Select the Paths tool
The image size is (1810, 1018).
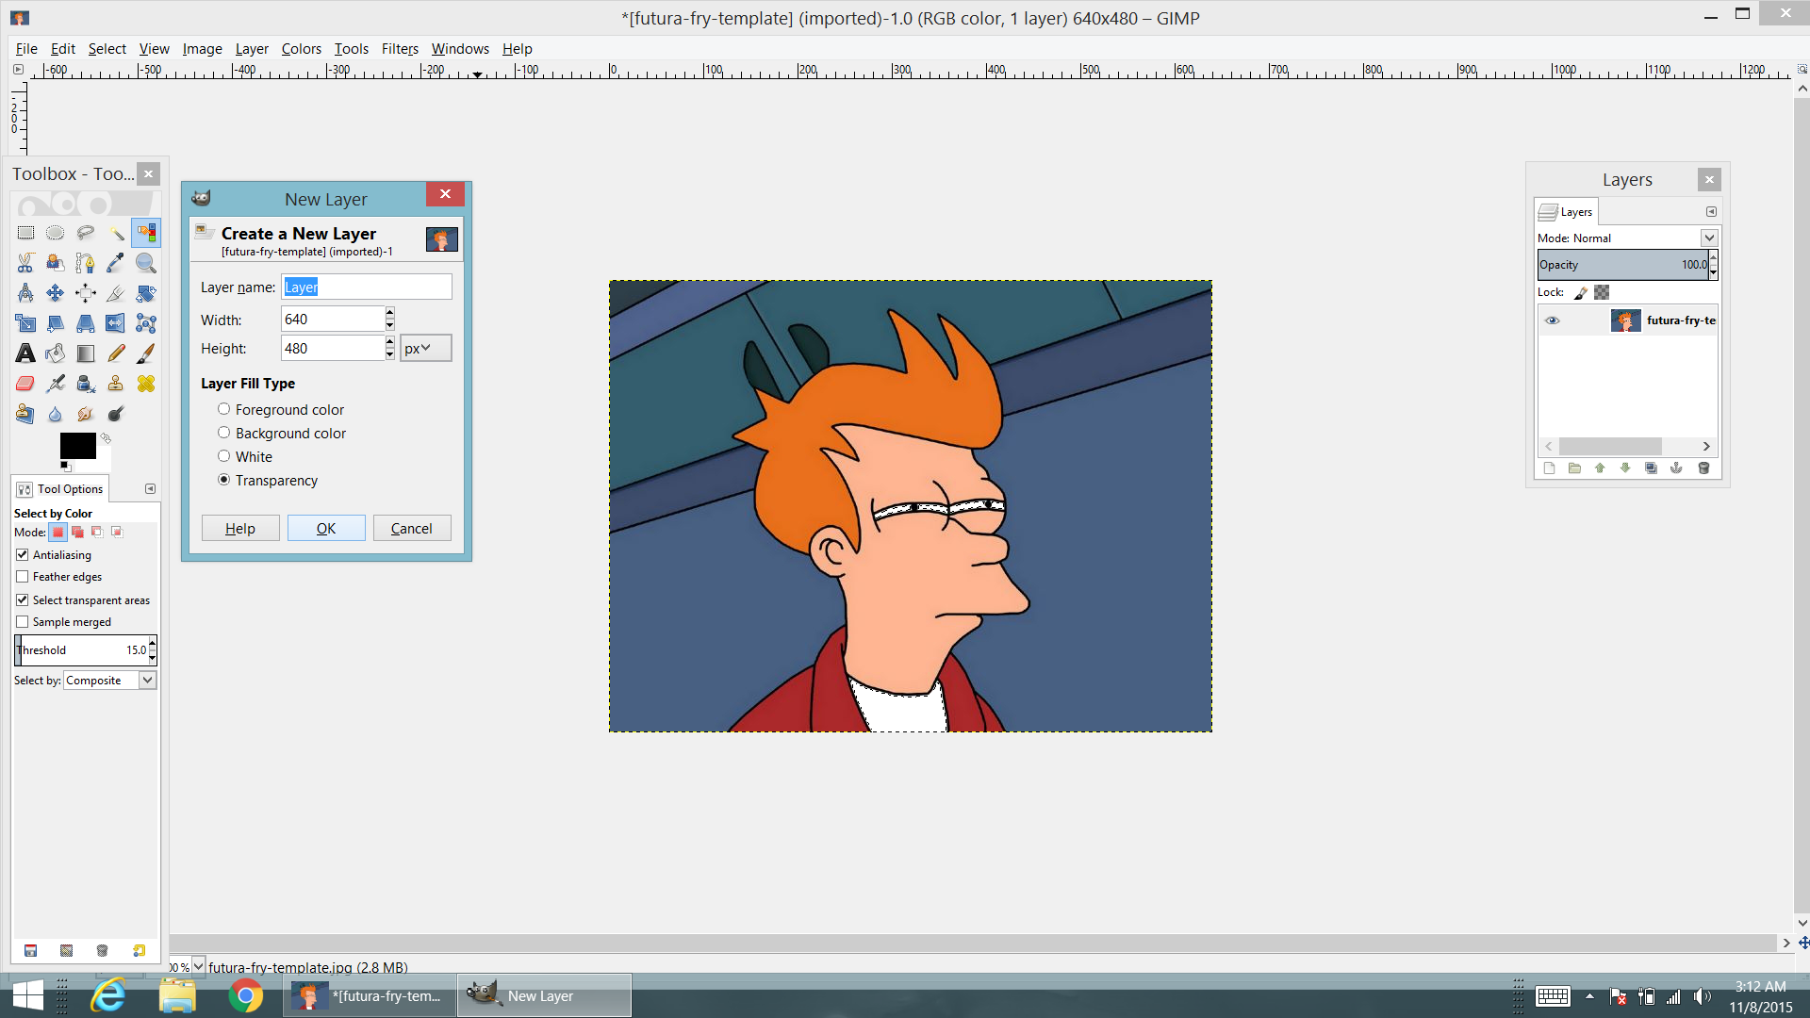click(x=86, y=263)
